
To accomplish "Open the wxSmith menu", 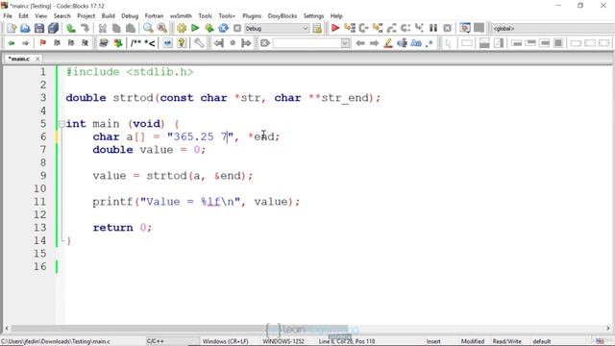I will point(181,16).
